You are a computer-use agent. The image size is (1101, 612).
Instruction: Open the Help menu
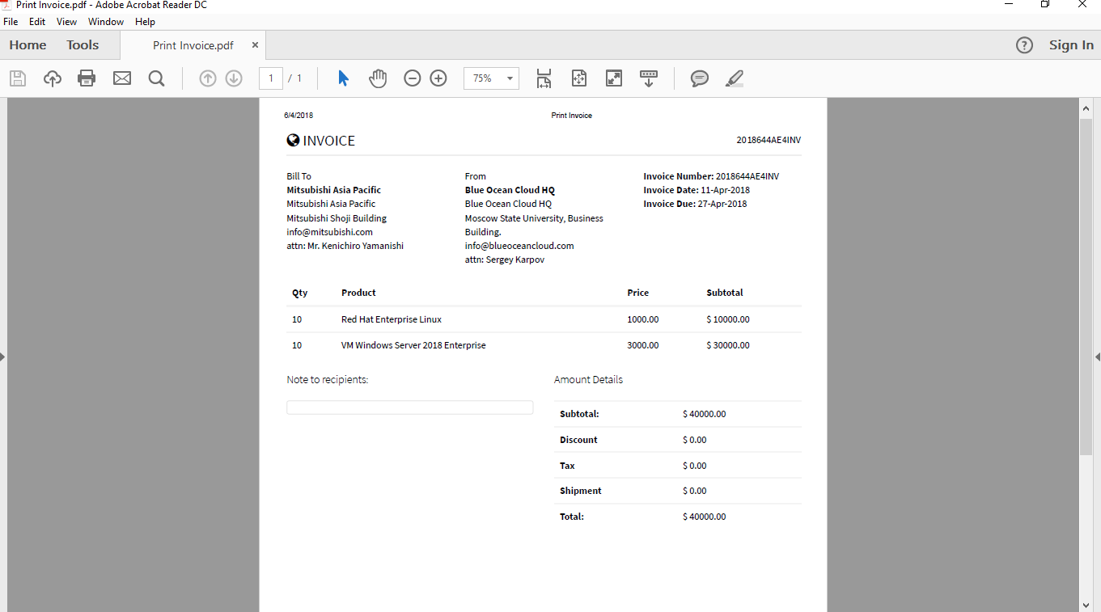[145, 22]
